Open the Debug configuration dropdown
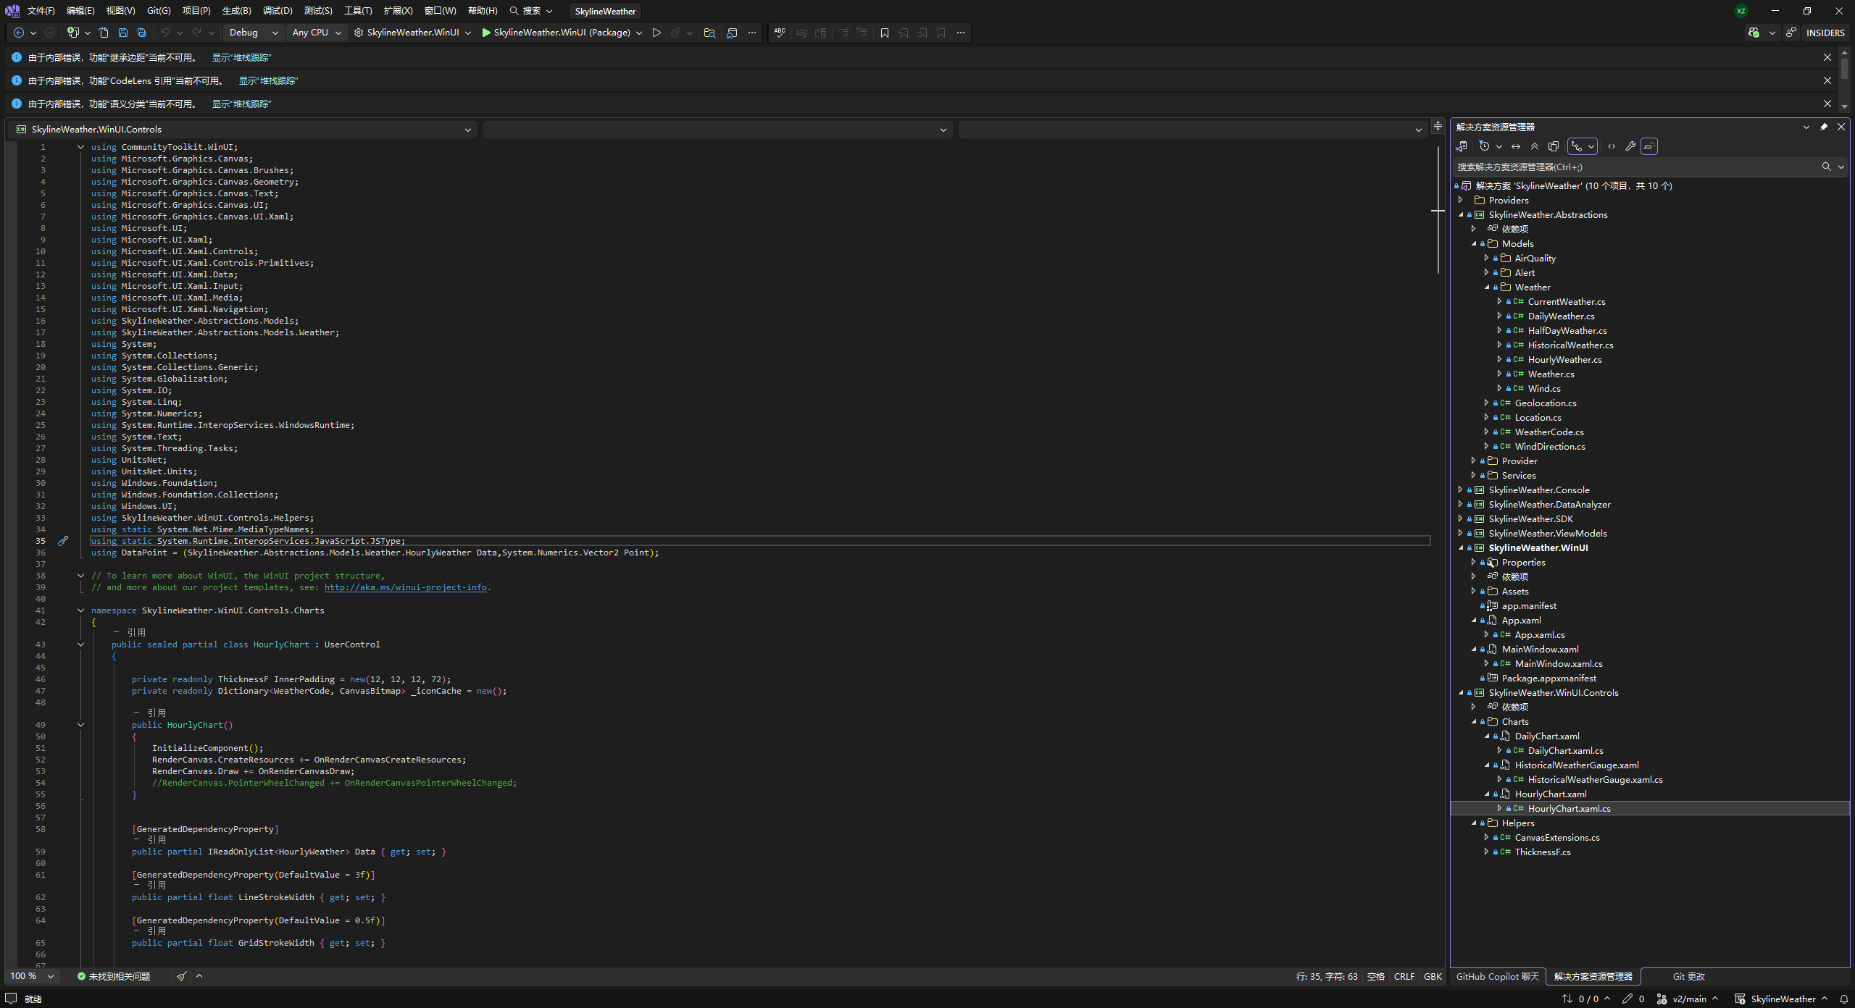The height and width of the screenshot is (1008, 1855). [x=253, y=33]
